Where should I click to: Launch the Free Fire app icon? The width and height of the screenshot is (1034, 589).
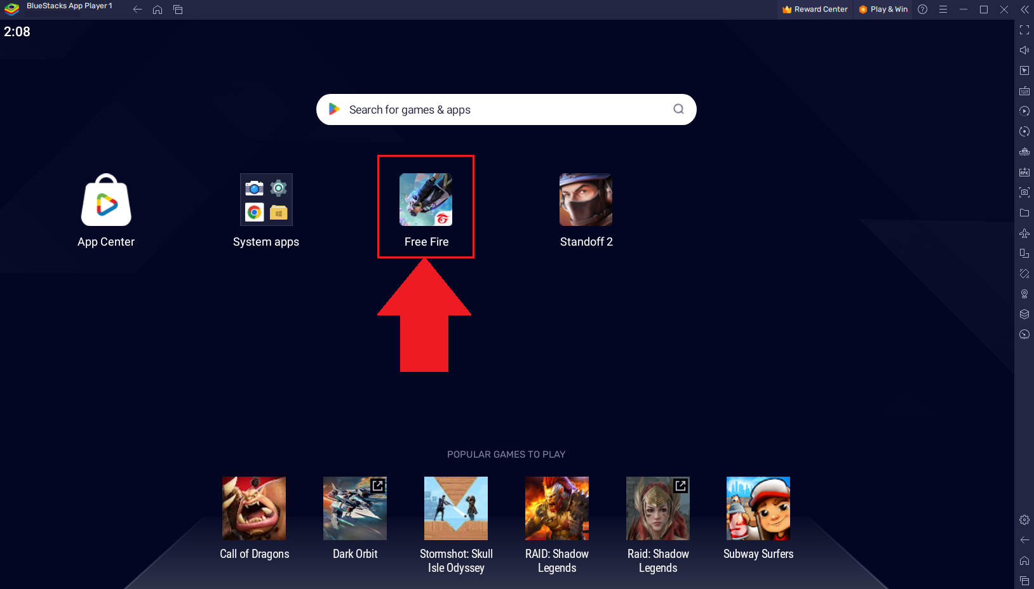coord(425,200)
